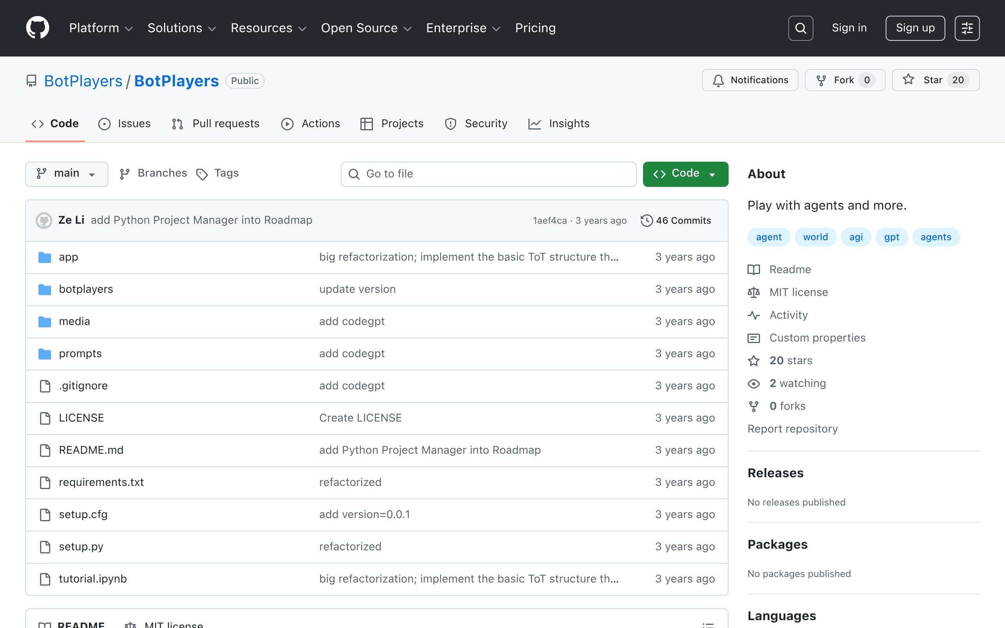The image size is (1005, 628).
Task: Click the star icon beside 20 stars
Action: click(754, 361)
